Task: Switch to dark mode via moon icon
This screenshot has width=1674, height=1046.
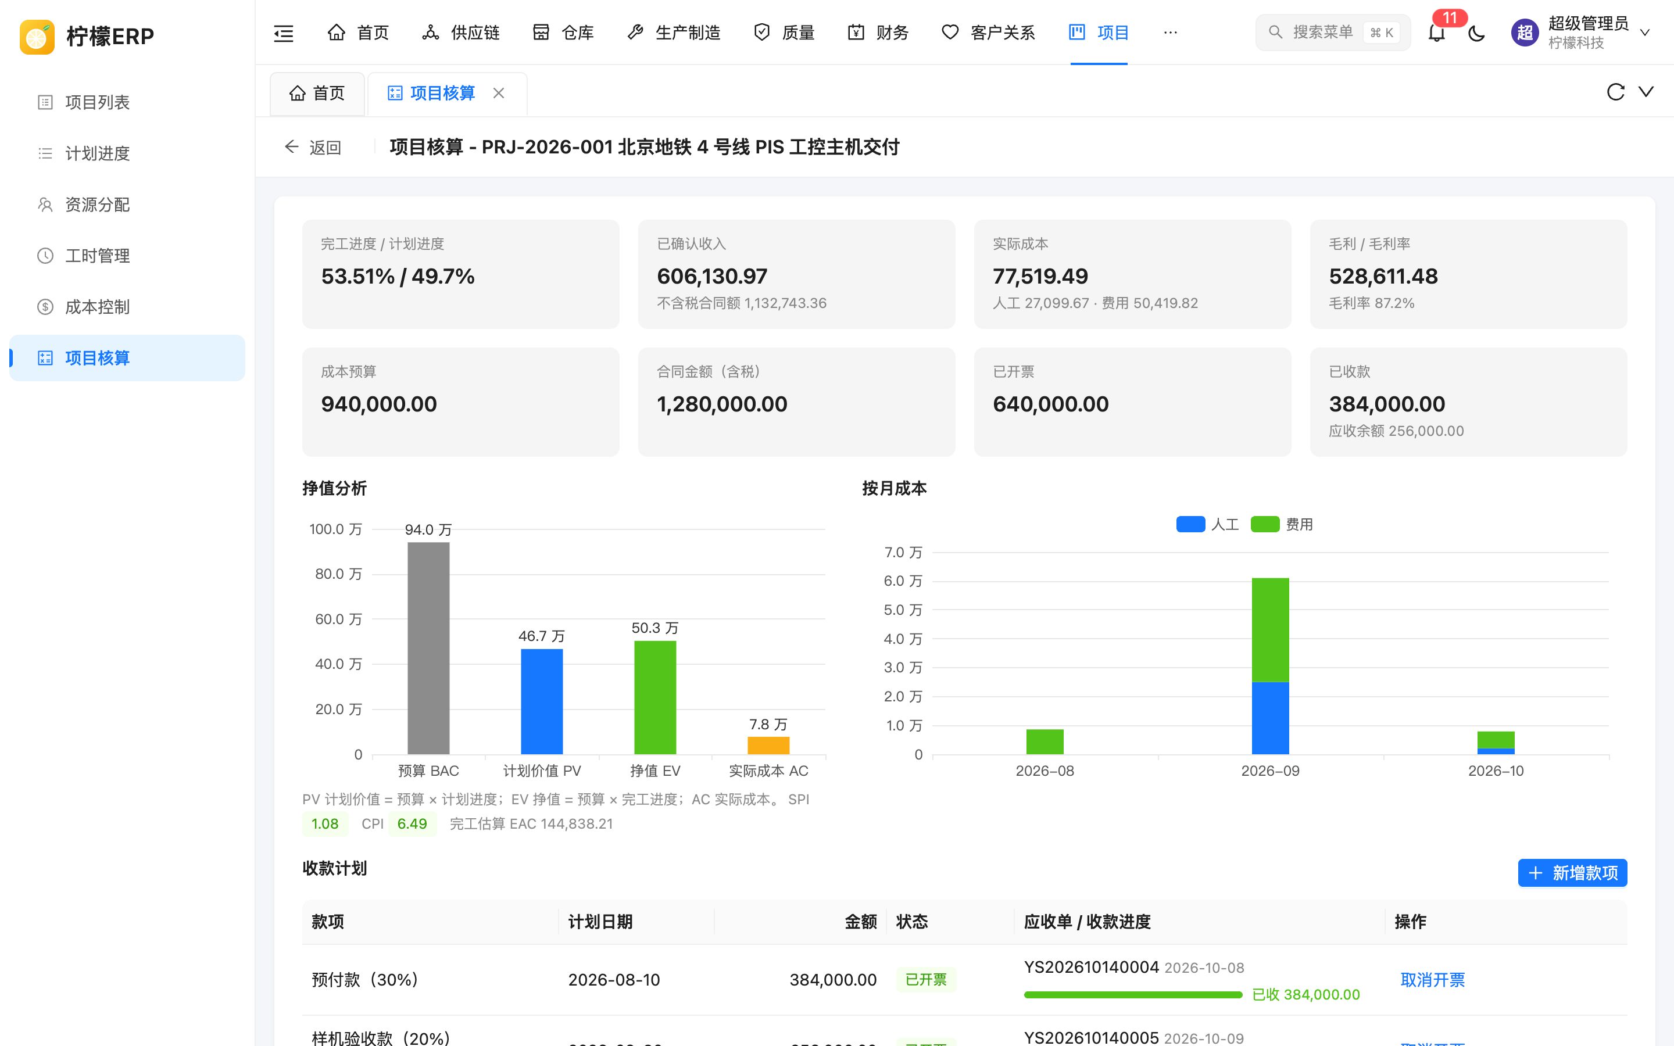Action: [1477, 33]
